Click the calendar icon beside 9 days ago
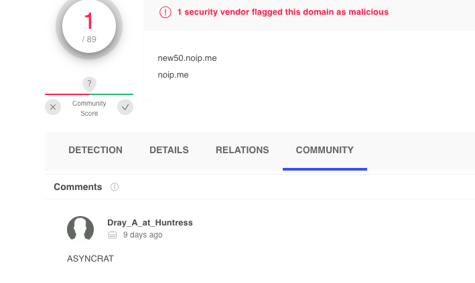475x283 pixels. pos(113,235)
